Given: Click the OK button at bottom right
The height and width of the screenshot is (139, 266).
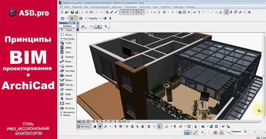Looking at the screenshot, I should tap(254, 132).
